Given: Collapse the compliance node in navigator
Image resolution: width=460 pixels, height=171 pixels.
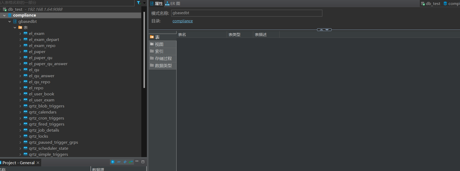Looking at the screenshot, I should coord(4,15).
